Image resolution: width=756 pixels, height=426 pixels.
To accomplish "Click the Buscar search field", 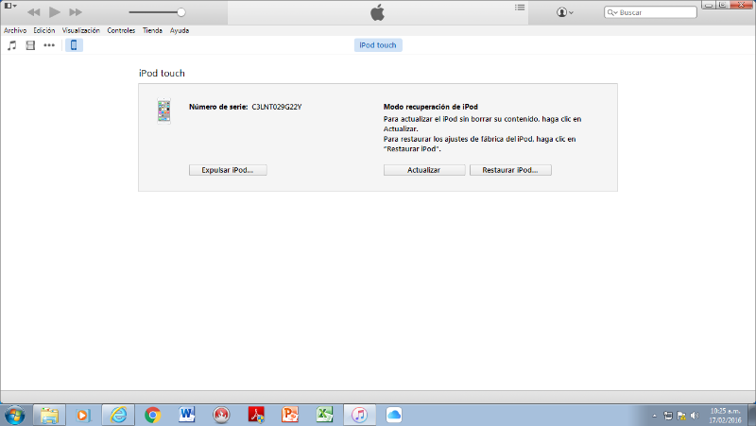I will point(650,12).
